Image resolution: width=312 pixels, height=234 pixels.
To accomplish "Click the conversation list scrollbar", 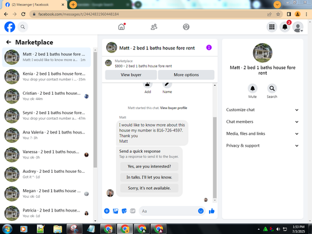I will tap(95, 110).
